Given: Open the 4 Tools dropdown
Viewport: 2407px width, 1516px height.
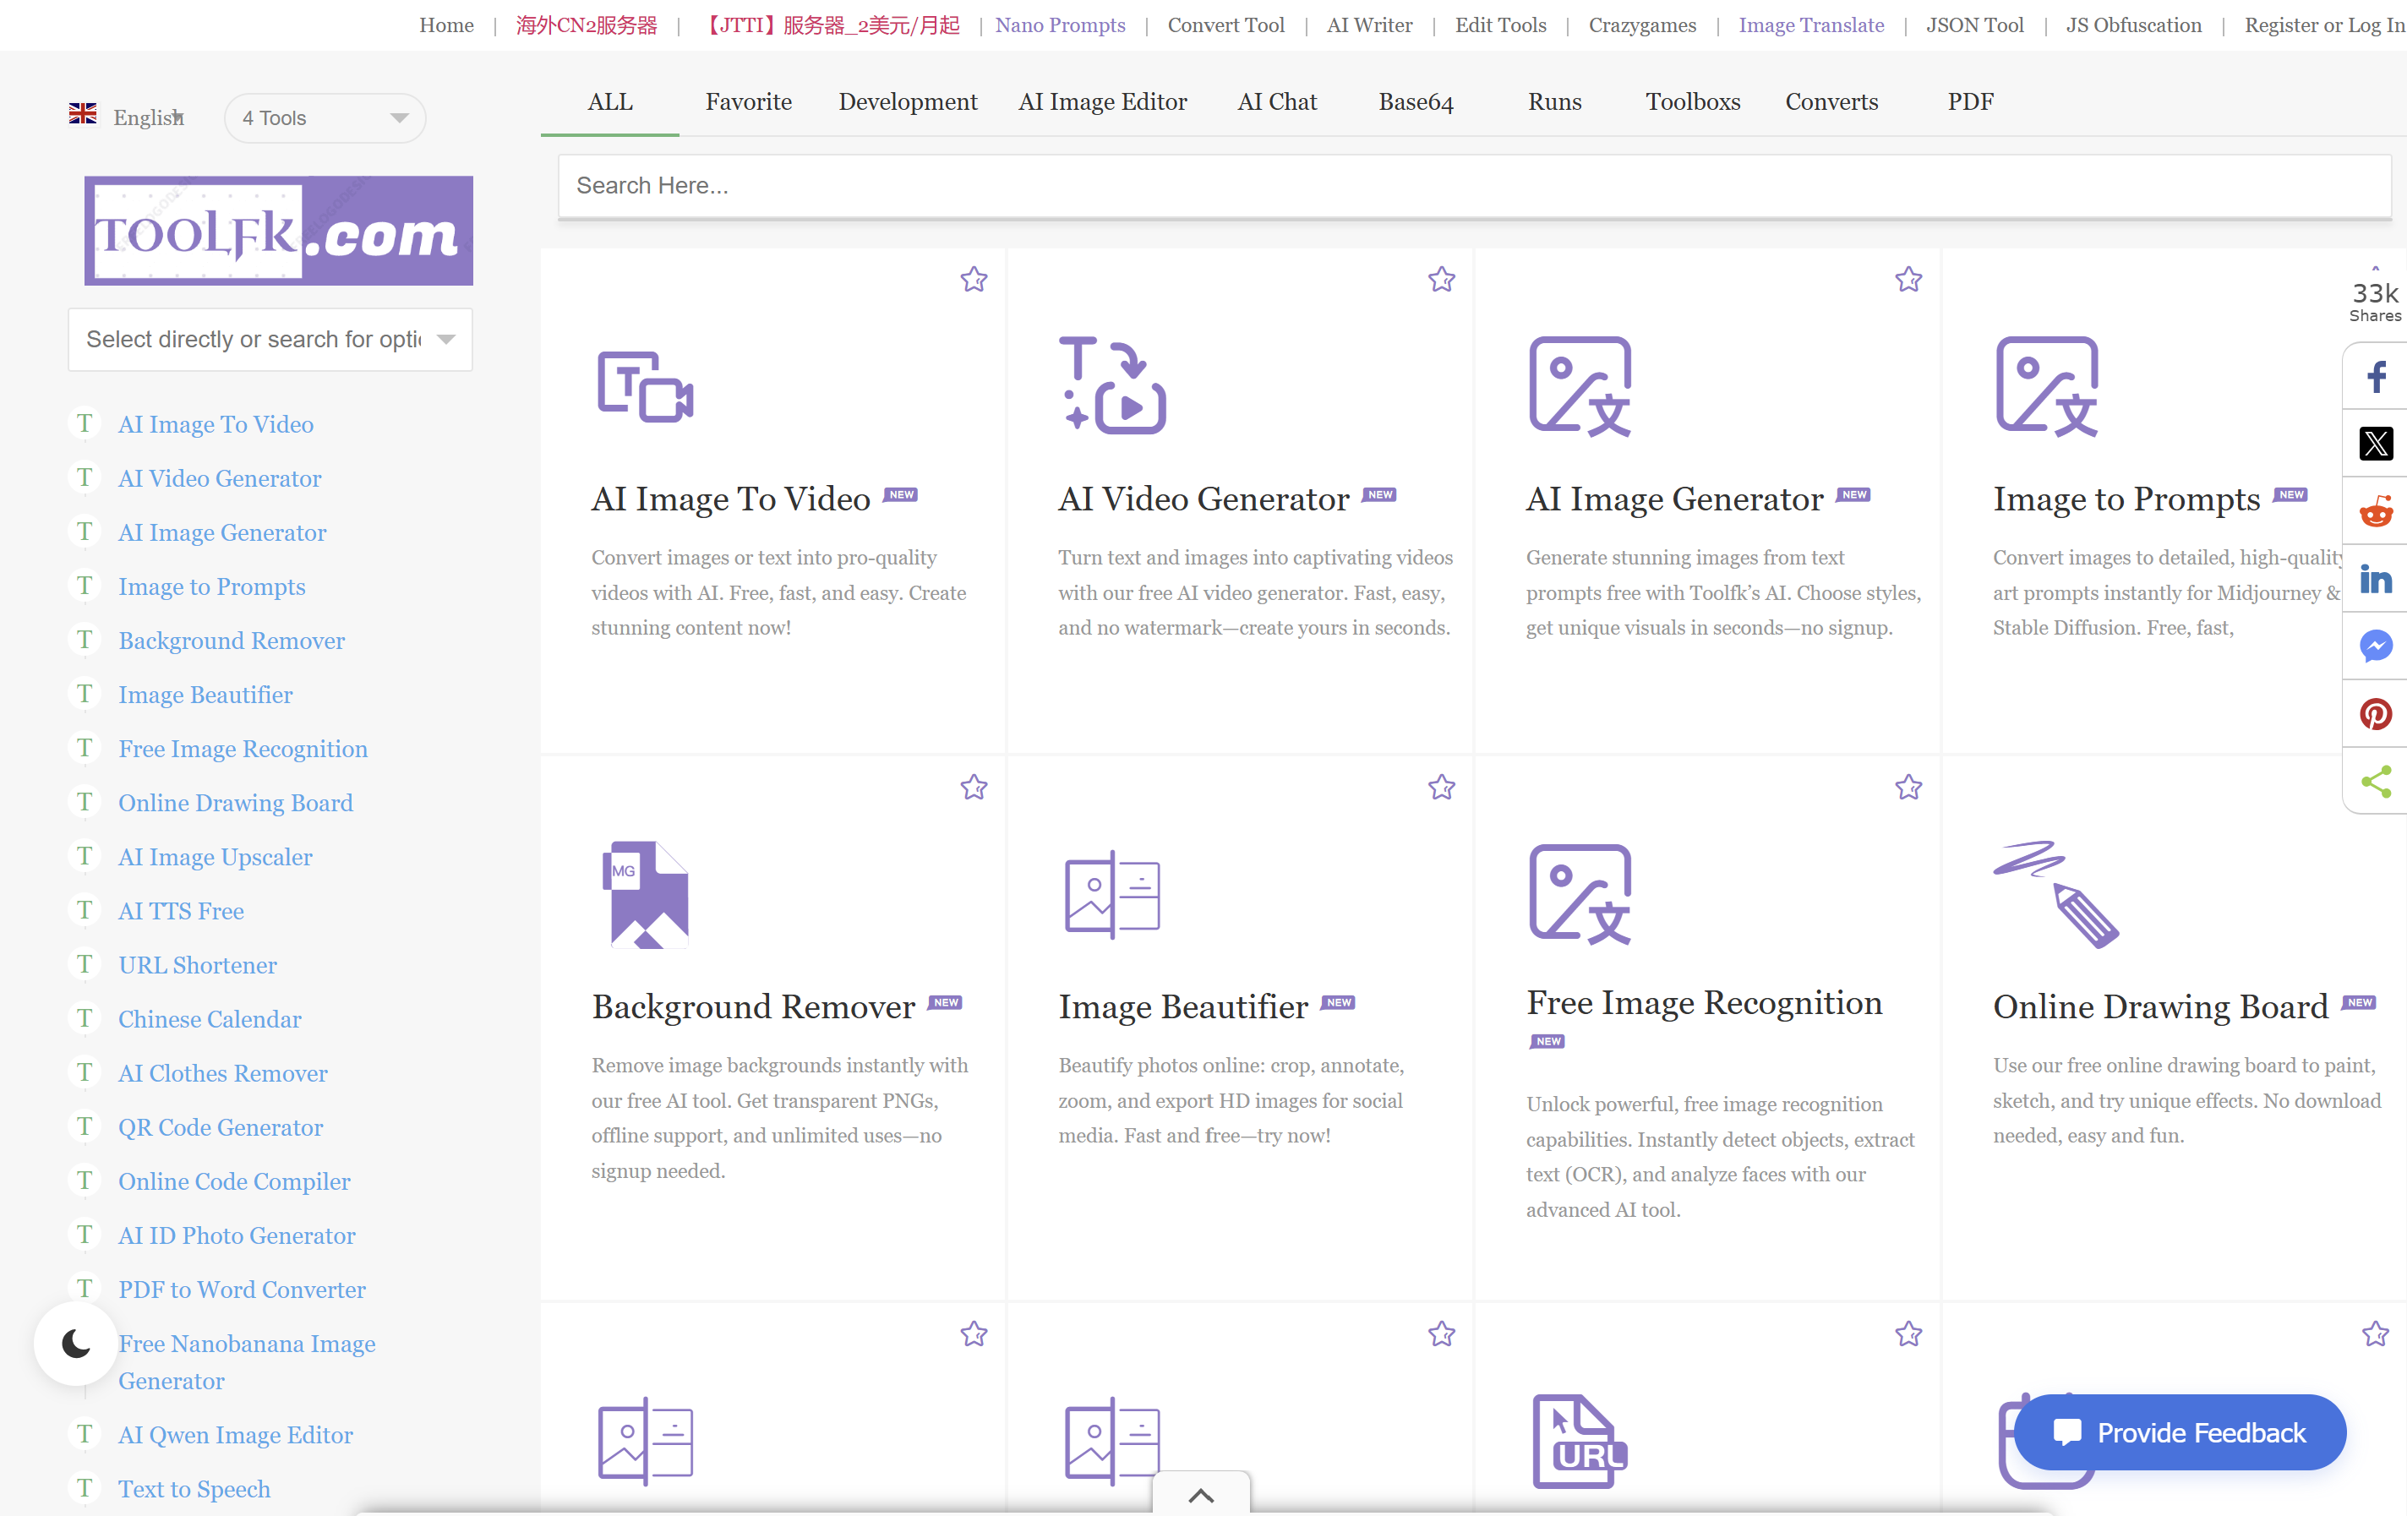Looking at the screenshot, I should click(325, 118).
